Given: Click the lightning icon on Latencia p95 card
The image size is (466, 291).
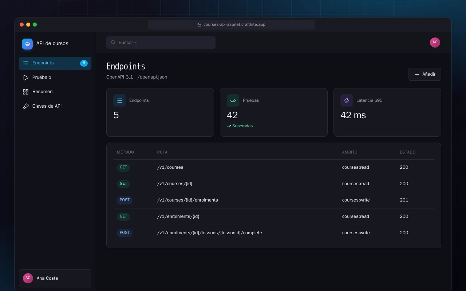Looking at the screenshot, I should click(x=347, y=100).
